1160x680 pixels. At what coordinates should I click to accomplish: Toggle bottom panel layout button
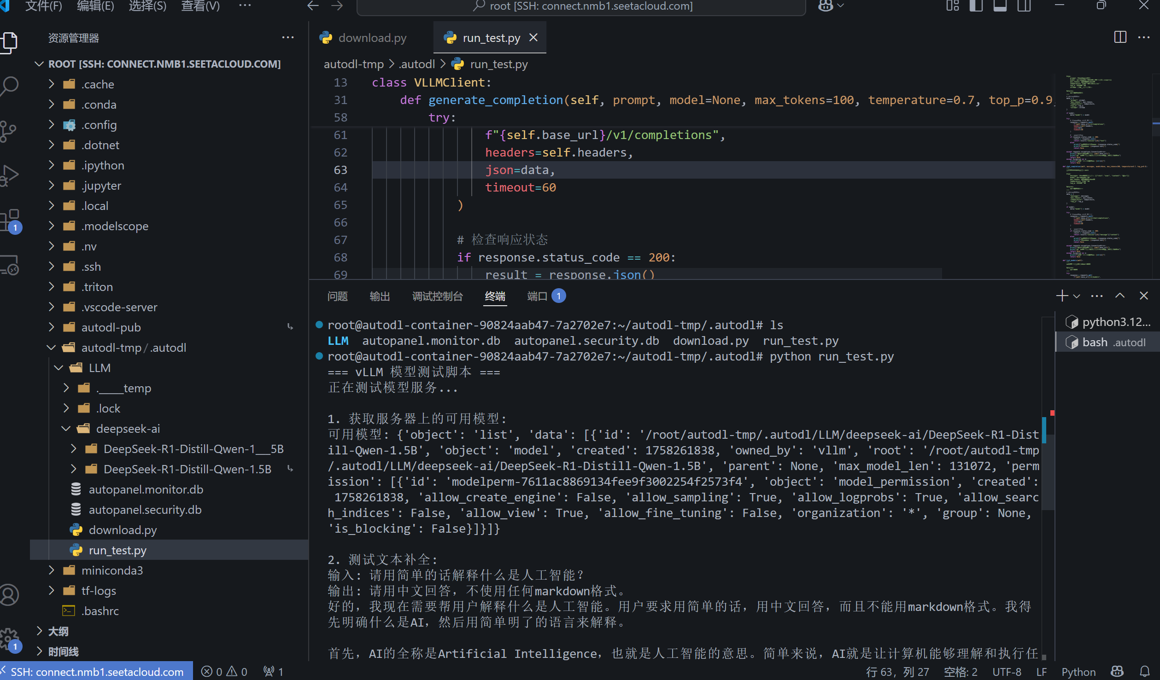click(1000, 6)
